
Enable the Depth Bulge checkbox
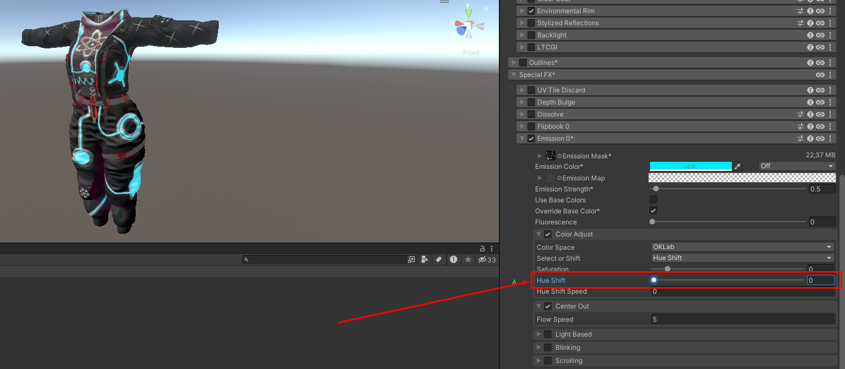click(531, 102)
